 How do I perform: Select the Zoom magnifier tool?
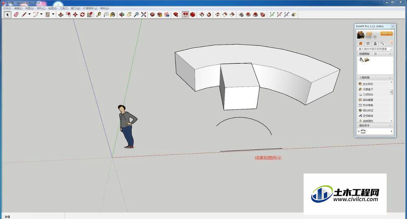coord(136,15)
